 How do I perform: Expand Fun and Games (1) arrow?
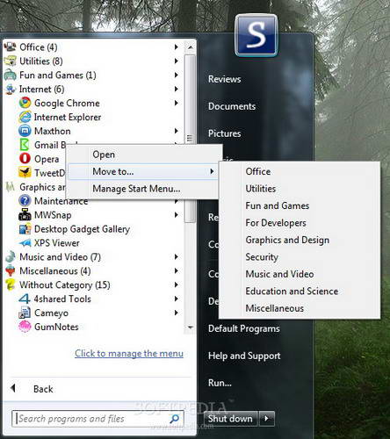177,75
